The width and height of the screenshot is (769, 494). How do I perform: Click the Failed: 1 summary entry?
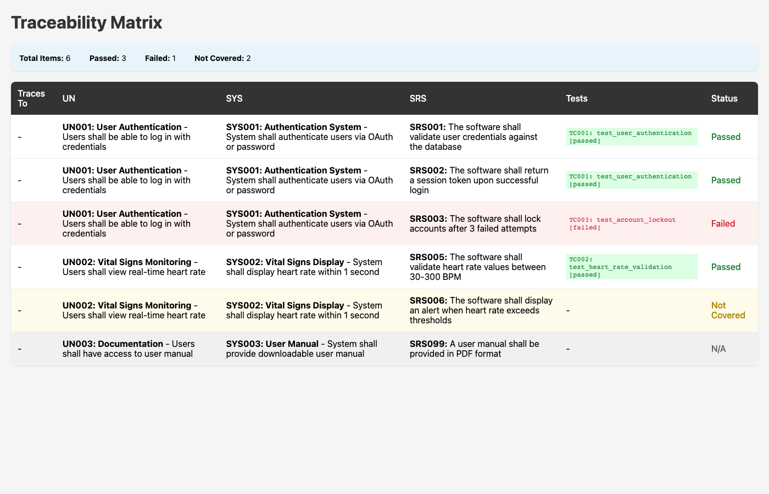click(160, 58)
